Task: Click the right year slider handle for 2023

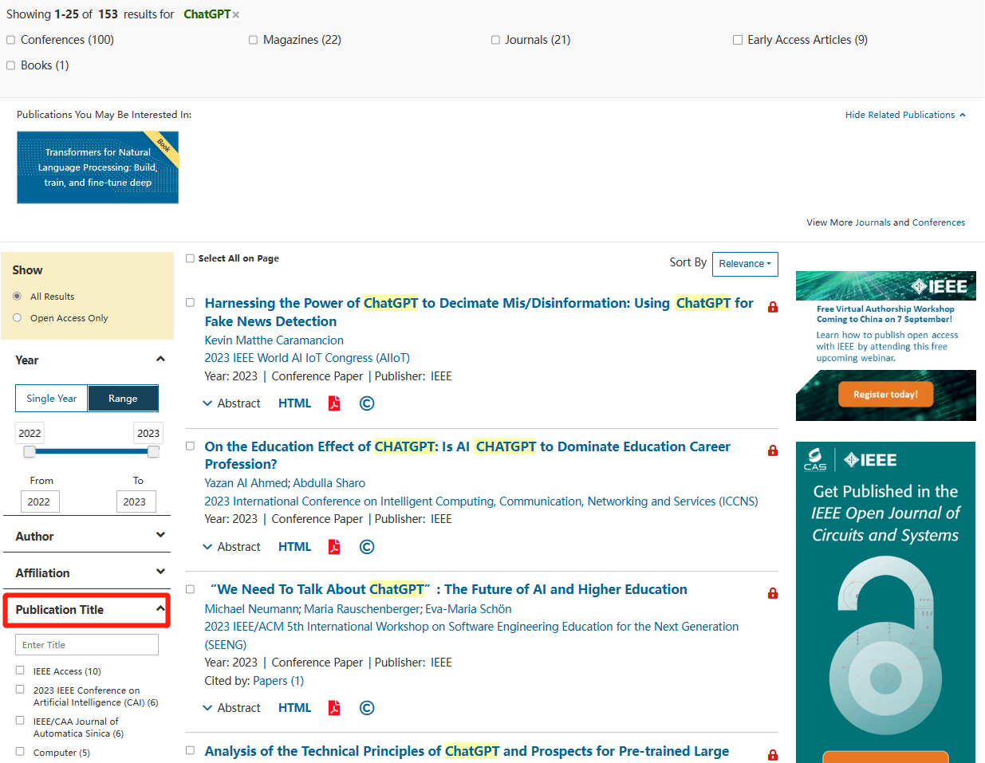Action: point(153,452)
